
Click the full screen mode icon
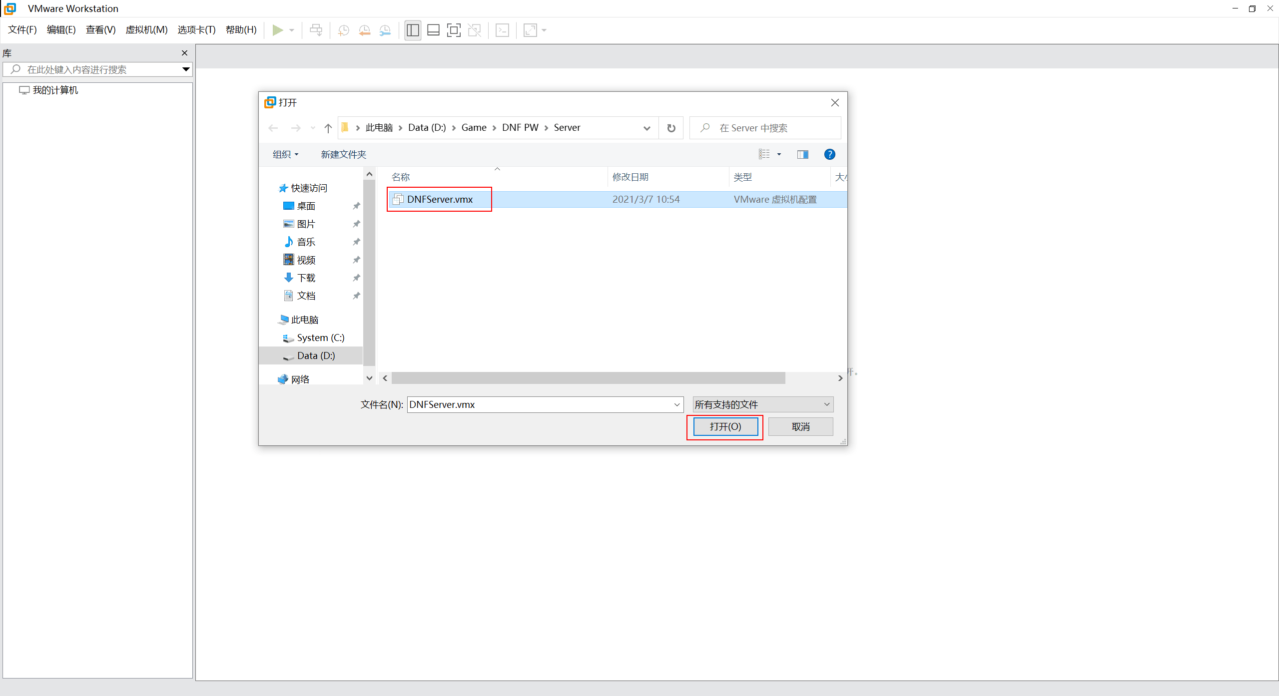click(454, 30)
